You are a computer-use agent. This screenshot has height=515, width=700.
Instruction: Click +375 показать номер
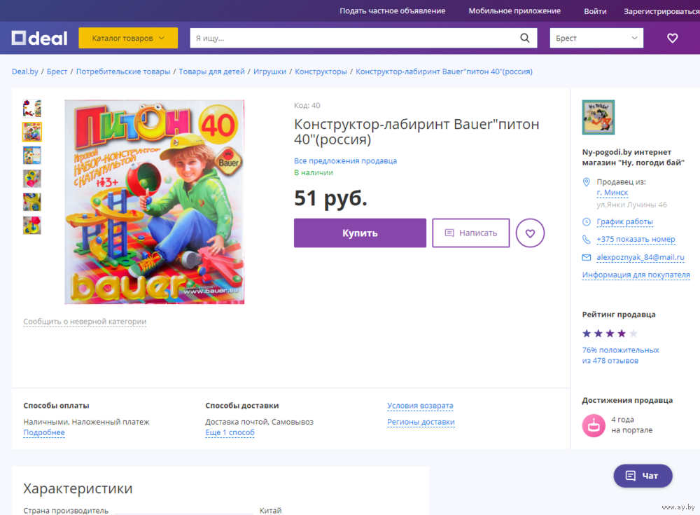[636, 239]
